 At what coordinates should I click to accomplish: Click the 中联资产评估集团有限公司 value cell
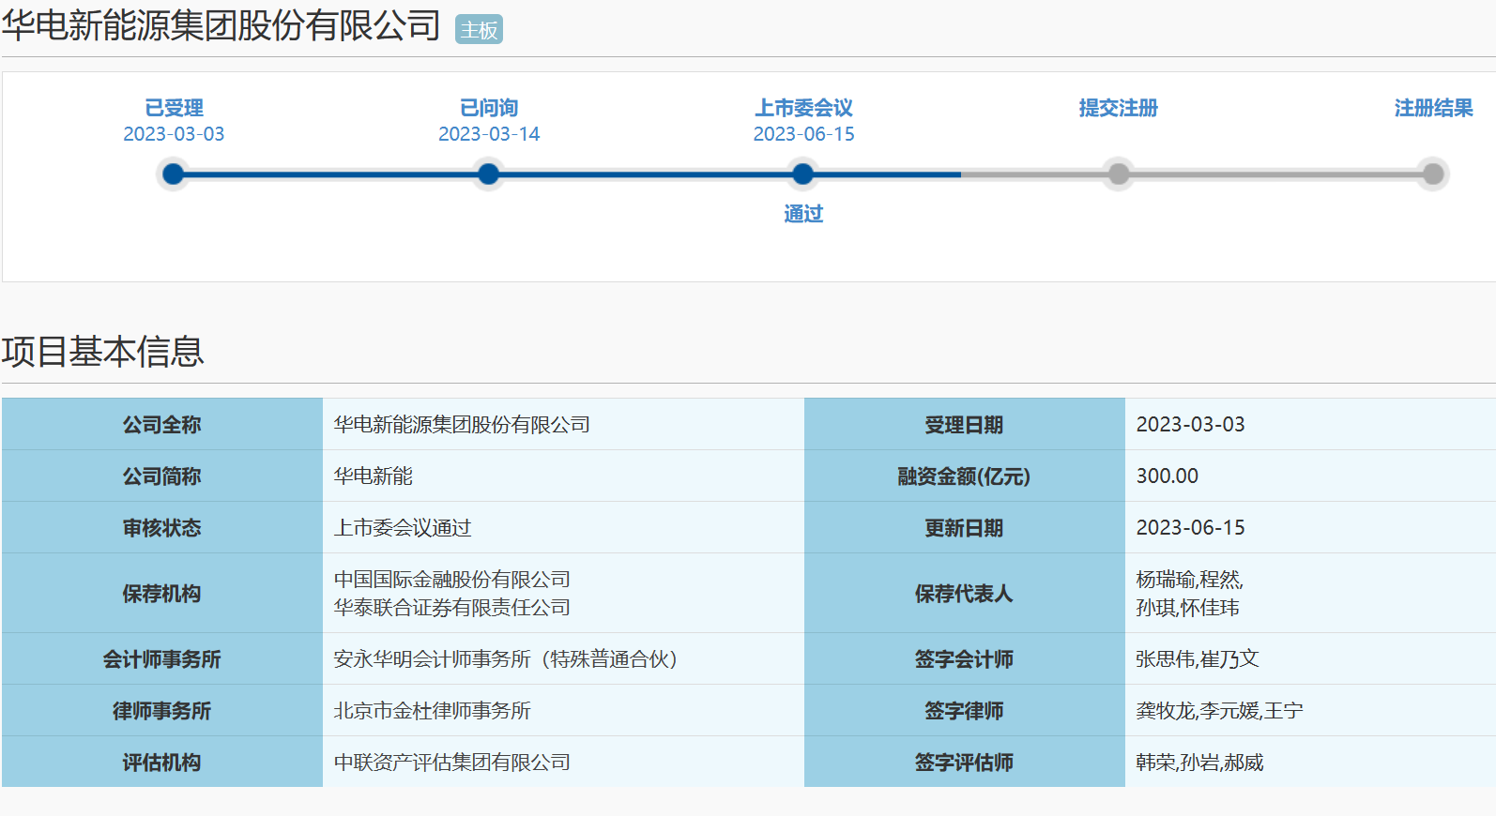563,762
